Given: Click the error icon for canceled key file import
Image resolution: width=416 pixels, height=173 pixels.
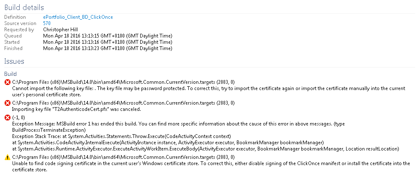Looking at the screenshot, I should [7, 103].
